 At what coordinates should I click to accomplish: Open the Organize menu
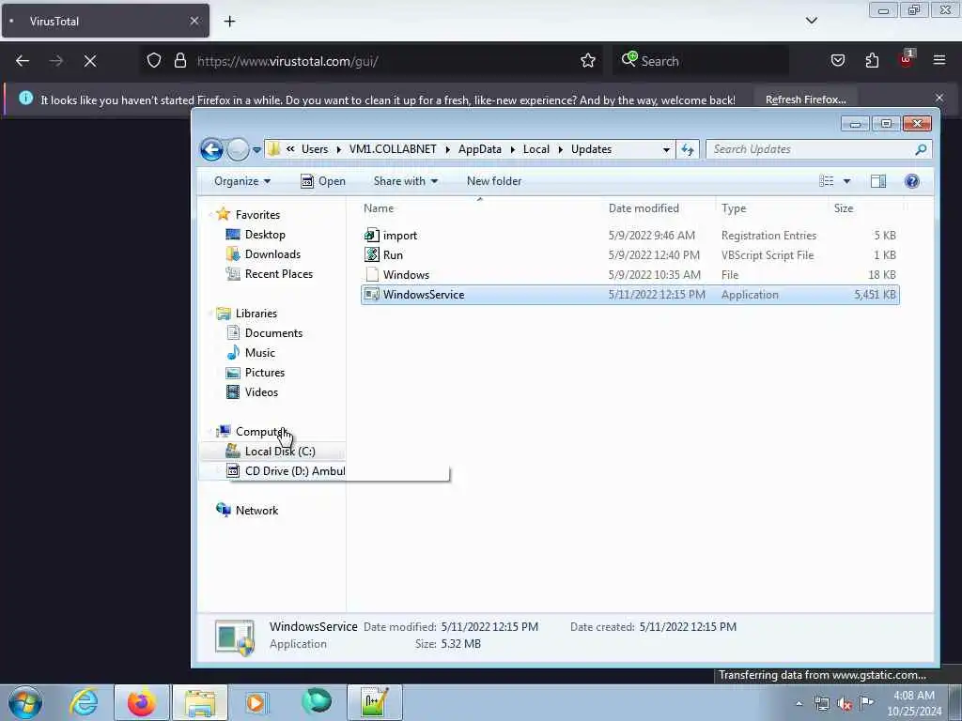[241, 181]
